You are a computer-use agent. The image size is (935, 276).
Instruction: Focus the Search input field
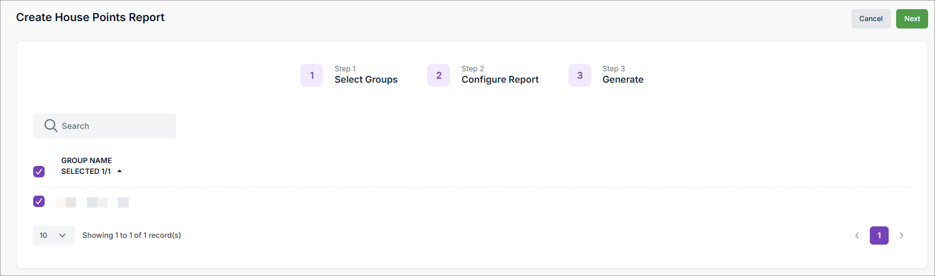point(114,126)
